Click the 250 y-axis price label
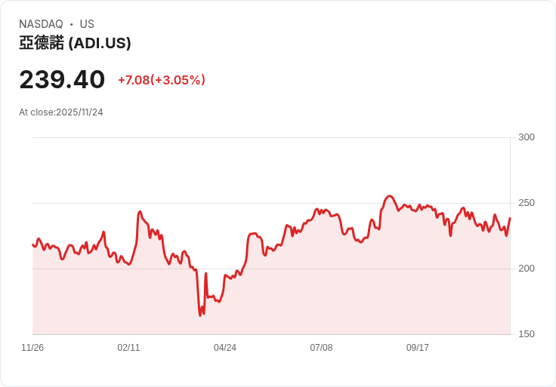Image resolution: width=556 pixels, height=387 pixels. (527, 203)
